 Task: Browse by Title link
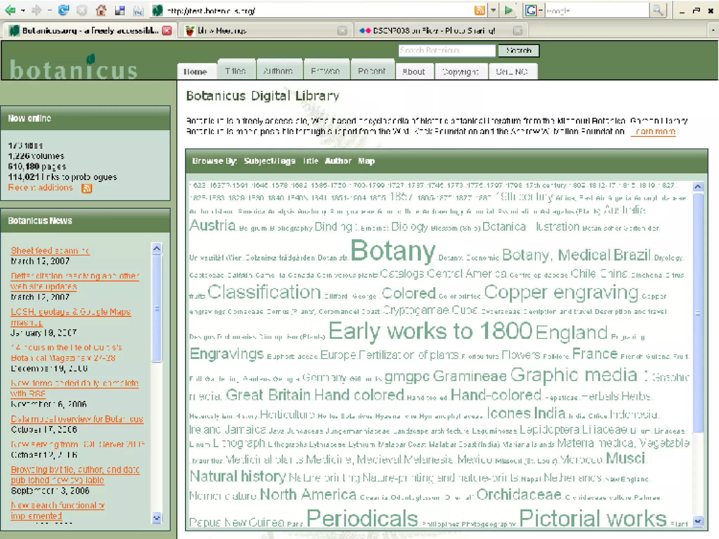pyautogui.click(x=310, y=161)
